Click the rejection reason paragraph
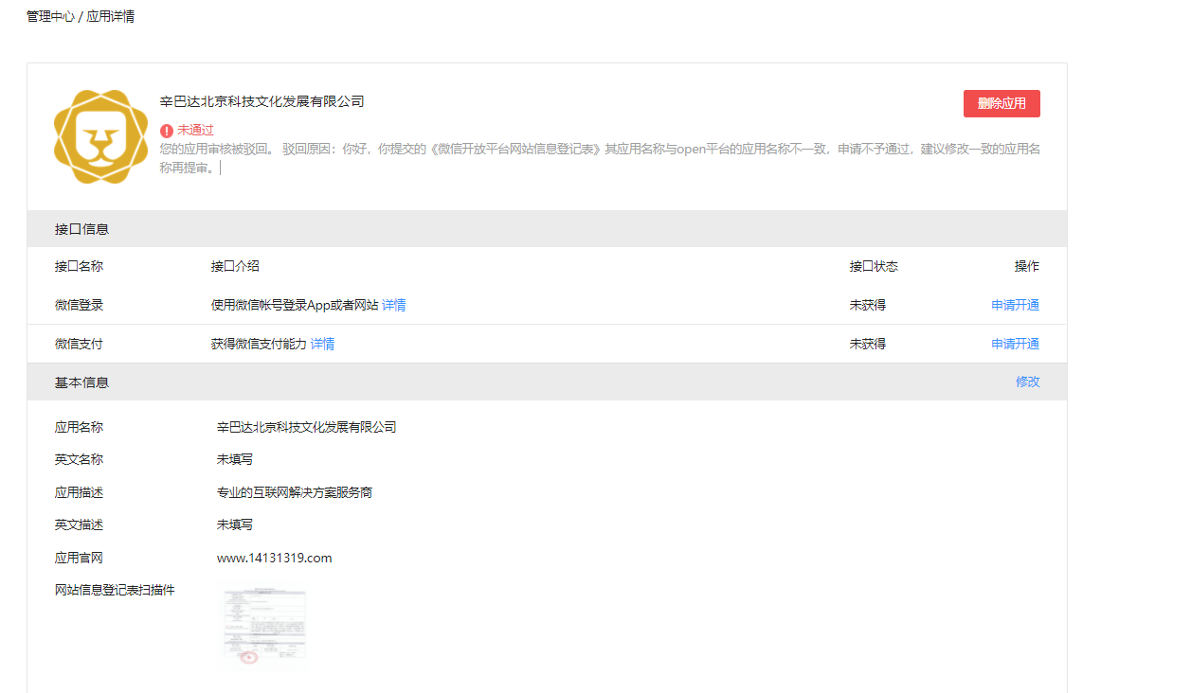 click(x=601, y=158)
